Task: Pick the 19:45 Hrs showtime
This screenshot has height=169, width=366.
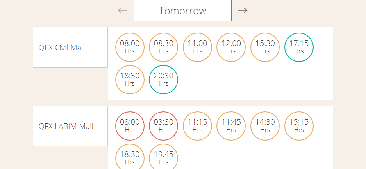Action: coord(163,157)
